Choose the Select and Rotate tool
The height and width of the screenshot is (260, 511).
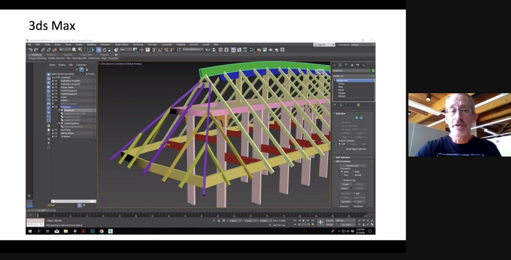(x=104, y=49)
